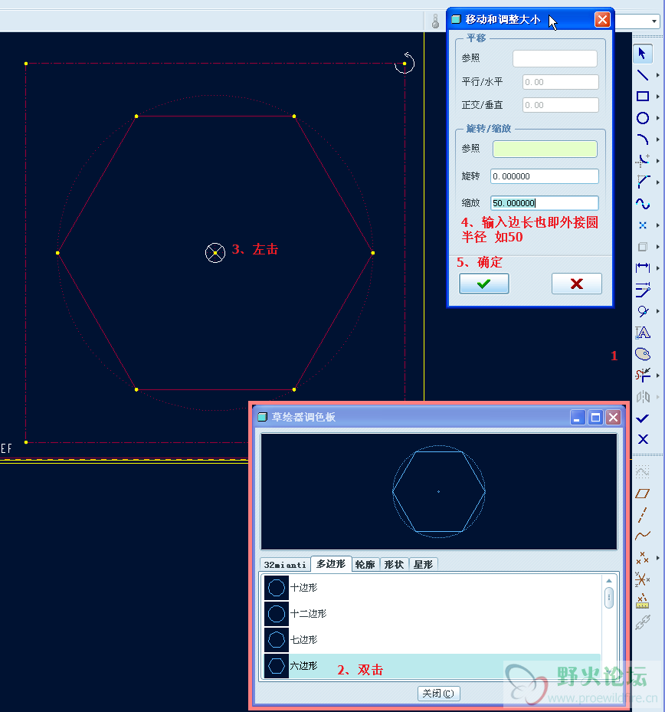
Task: Expand the Circle tool flyout arrow
Action: (x=658, y=118)
